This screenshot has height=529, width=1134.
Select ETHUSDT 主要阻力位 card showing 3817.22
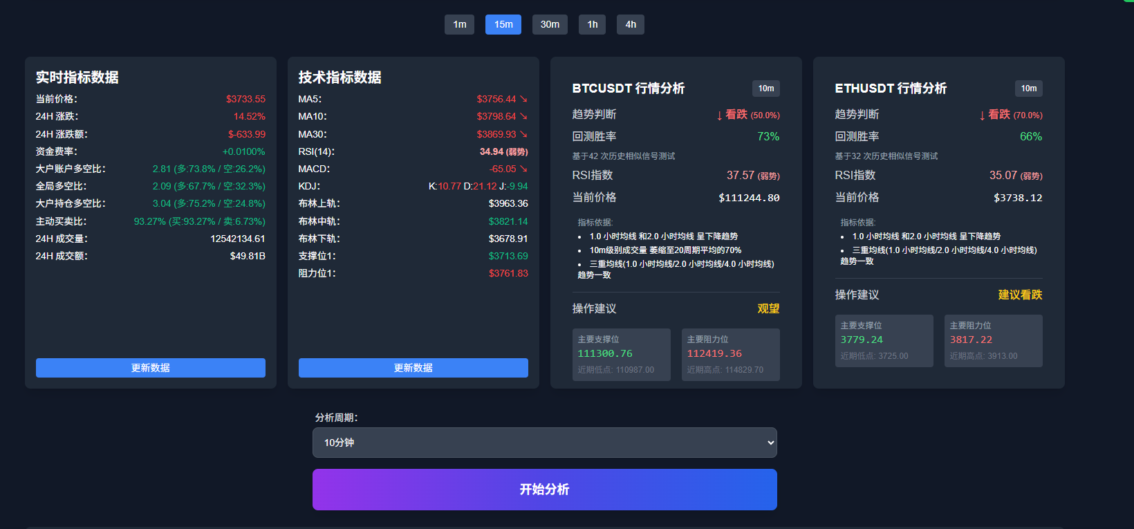point(993,341)
